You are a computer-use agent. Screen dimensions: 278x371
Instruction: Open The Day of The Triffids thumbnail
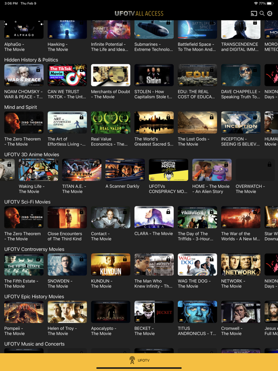[x=197, y=217]
